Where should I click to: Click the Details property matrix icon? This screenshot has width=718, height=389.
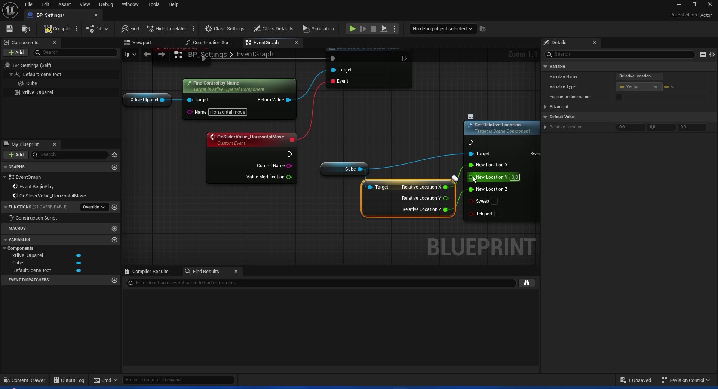(x=703, y=55)
